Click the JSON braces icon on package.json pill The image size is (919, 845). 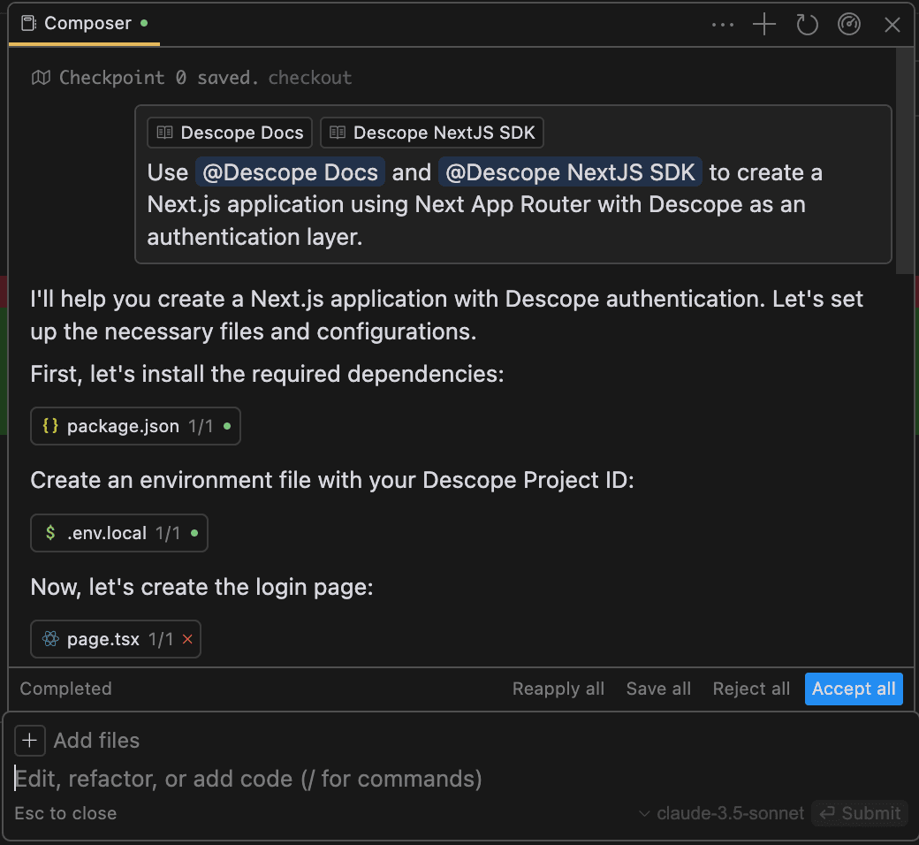(x=51, y=425)
